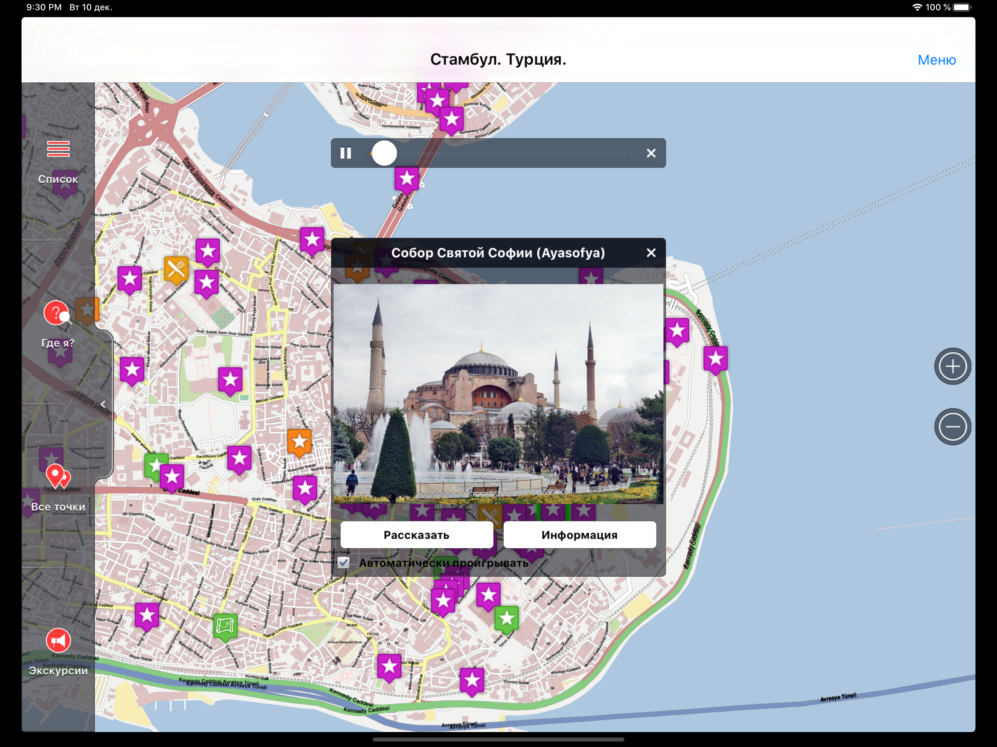Click the Стамбул. Турция. title
Screen dimensions: 997x747
coord(498,59)
